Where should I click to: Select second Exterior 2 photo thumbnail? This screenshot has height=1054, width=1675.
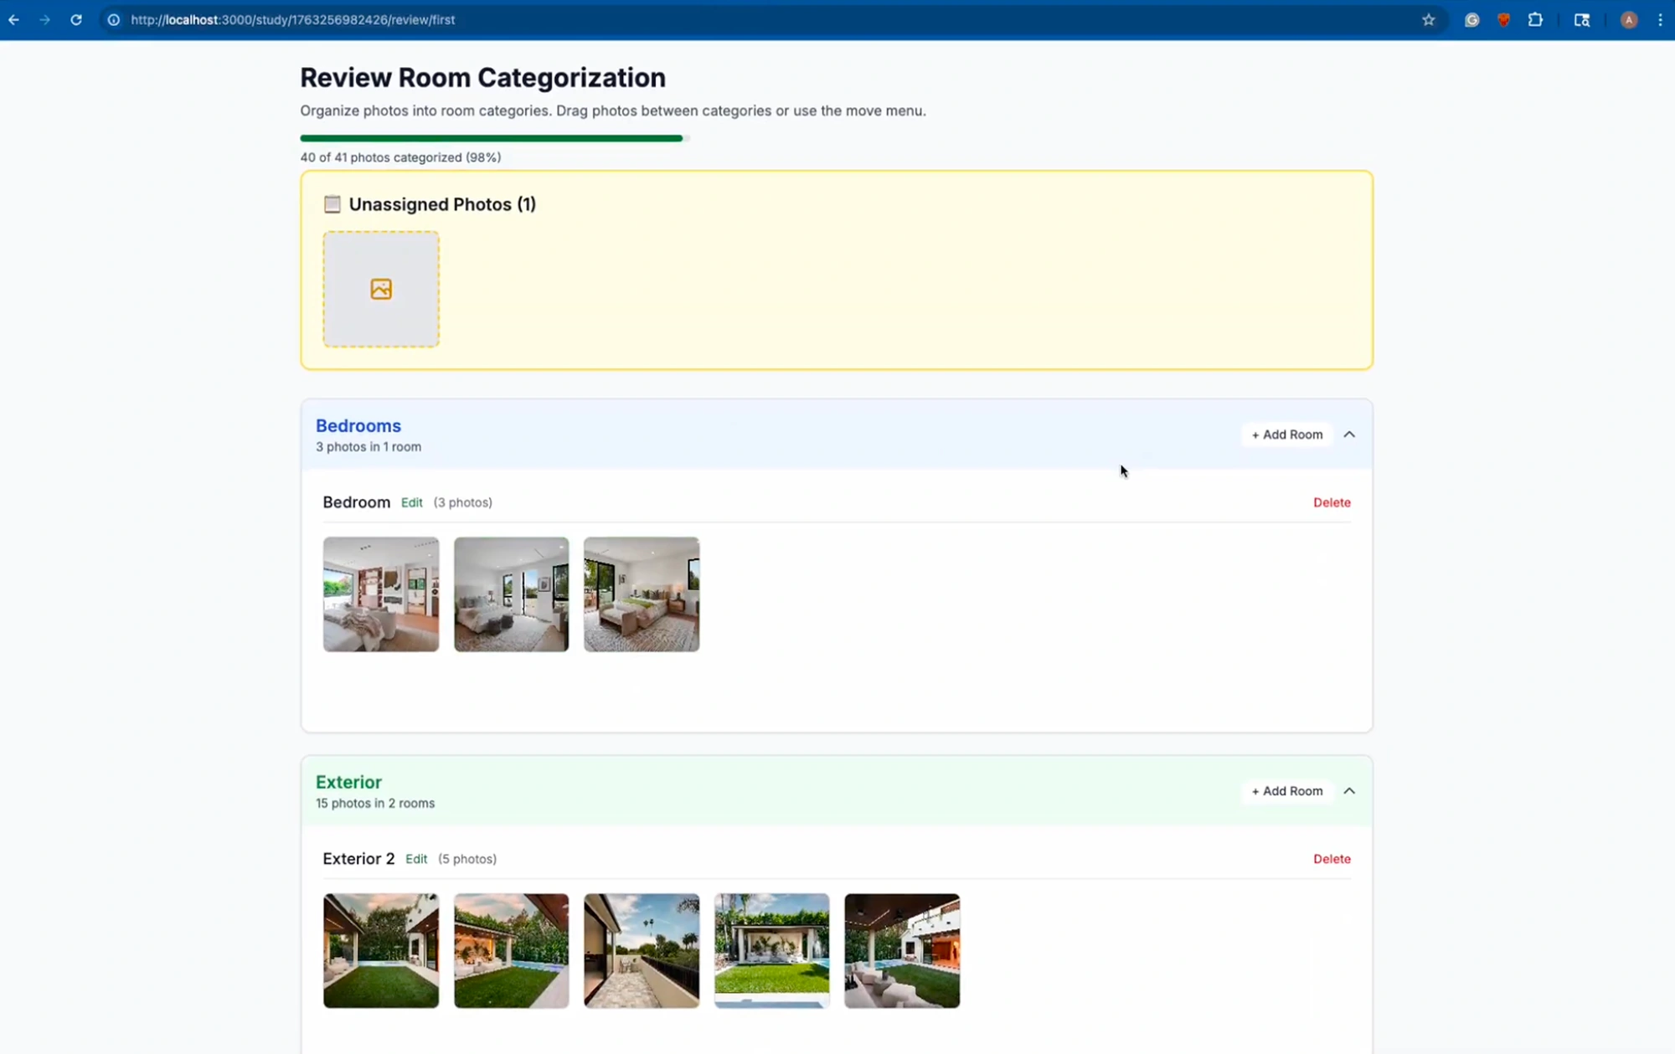tap(511, 951)
